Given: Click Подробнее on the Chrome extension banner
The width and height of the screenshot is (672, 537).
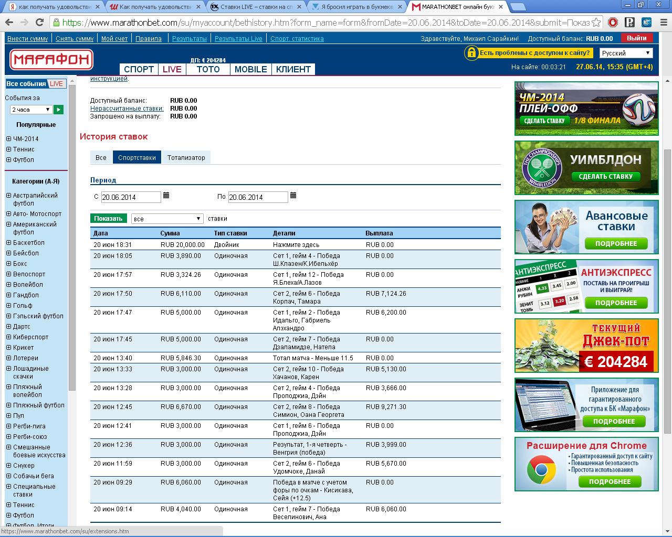Looking at the screenshot, I should point(610,481).
